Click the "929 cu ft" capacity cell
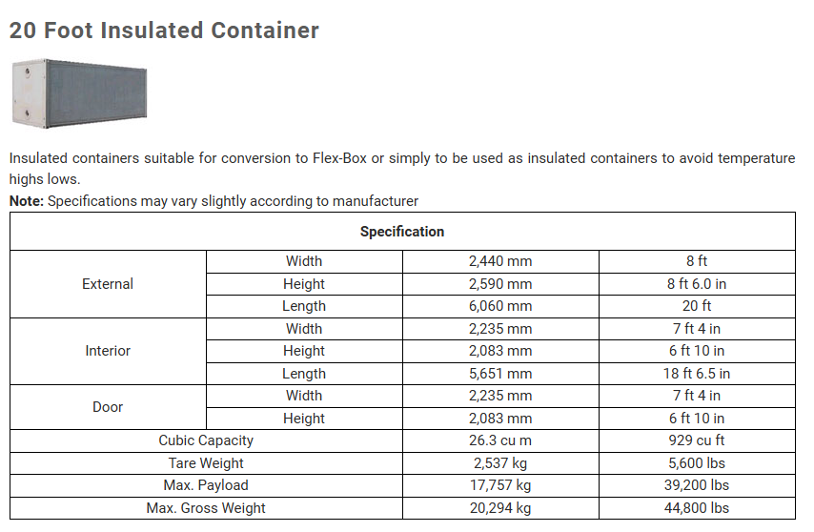 point(697,440)
